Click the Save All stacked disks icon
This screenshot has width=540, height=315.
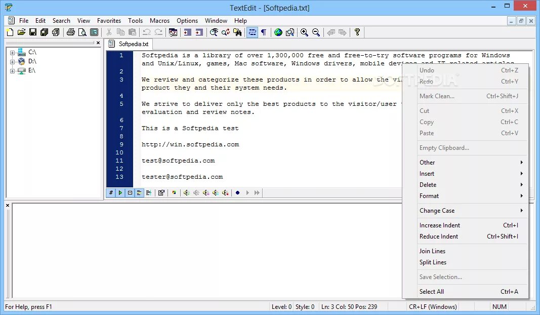44,32
